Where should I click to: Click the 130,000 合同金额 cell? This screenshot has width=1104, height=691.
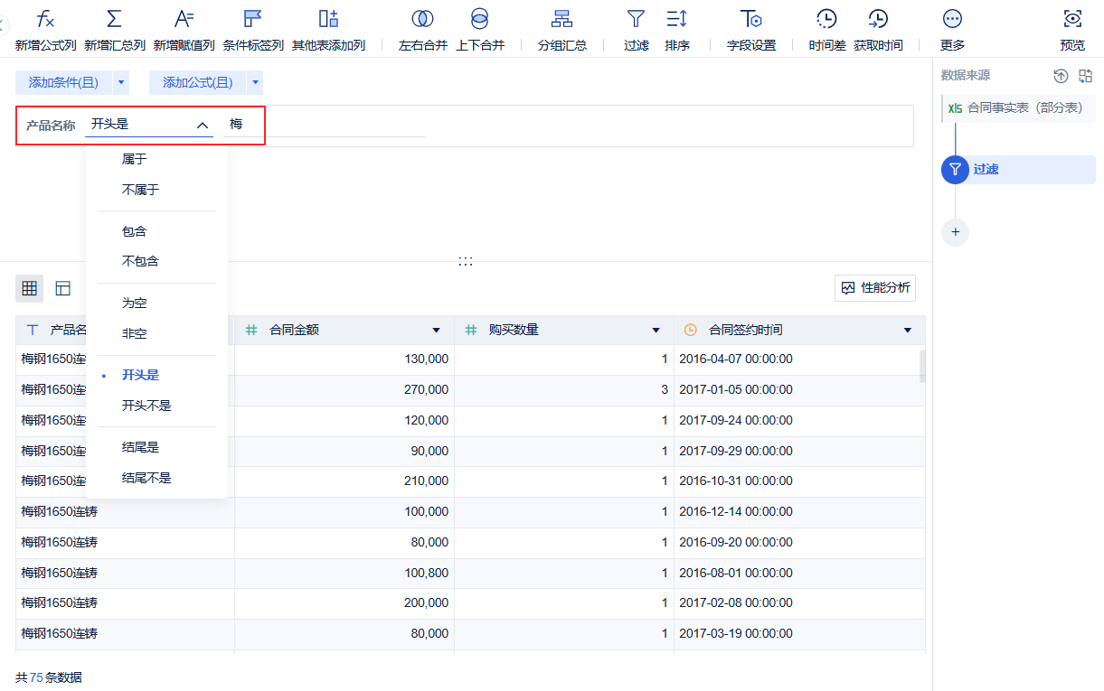344,360
